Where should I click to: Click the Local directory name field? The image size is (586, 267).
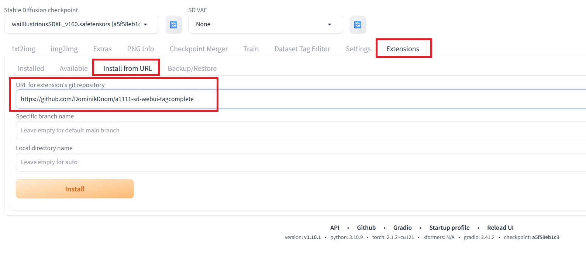tap(295, 162)
